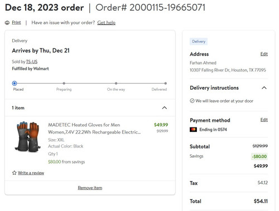This screenshot has width=279, height=211.
Task: Click the Mastercard card icon
Action: click(193, 130)
